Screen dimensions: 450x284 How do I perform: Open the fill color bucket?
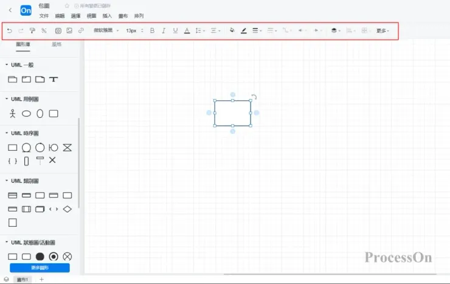[x=232, y=30]
